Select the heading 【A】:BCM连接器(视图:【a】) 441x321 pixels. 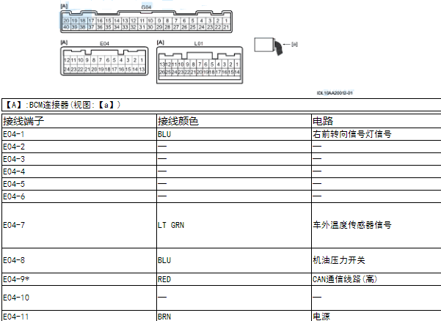62,105
